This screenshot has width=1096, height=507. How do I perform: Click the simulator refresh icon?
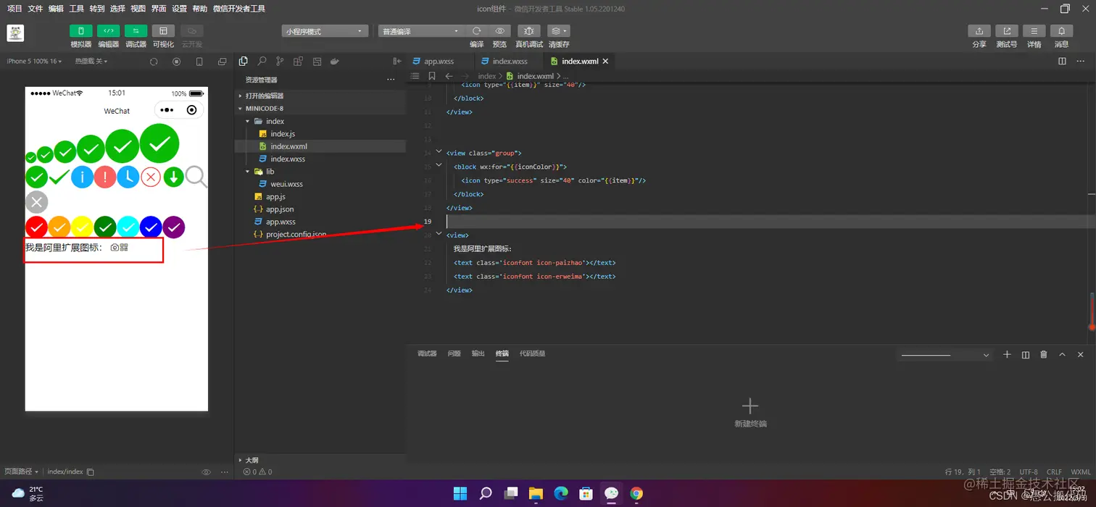tap(154, 62)
